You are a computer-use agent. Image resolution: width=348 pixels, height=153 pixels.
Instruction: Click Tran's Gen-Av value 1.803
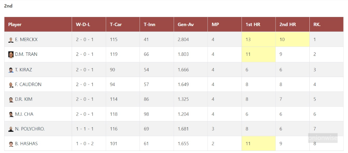click(183, 54)
